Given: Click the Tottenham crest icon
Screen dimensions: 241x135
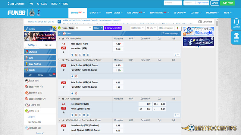Looking at the screenshot, I should click(x=39, y=13).
